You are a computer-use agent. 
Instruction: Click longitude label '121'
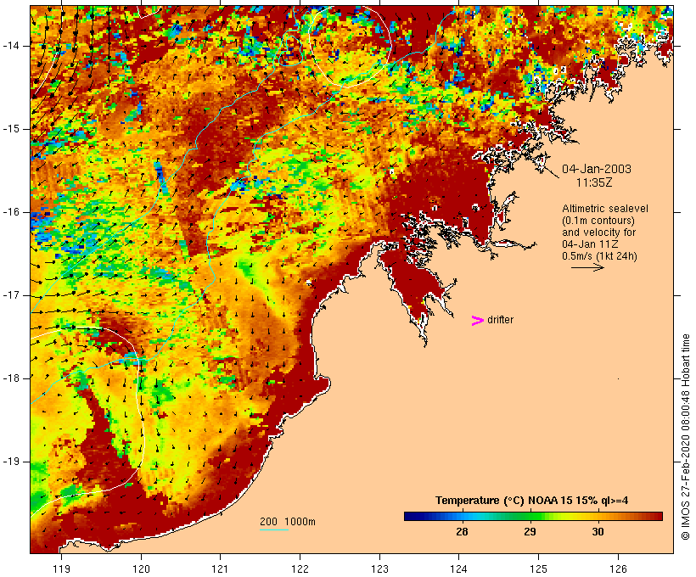point(220,569)
